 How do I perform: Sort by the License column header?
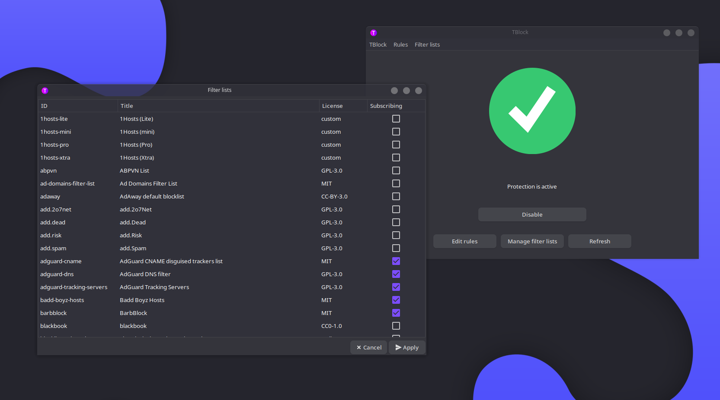(x=332, y=106)
